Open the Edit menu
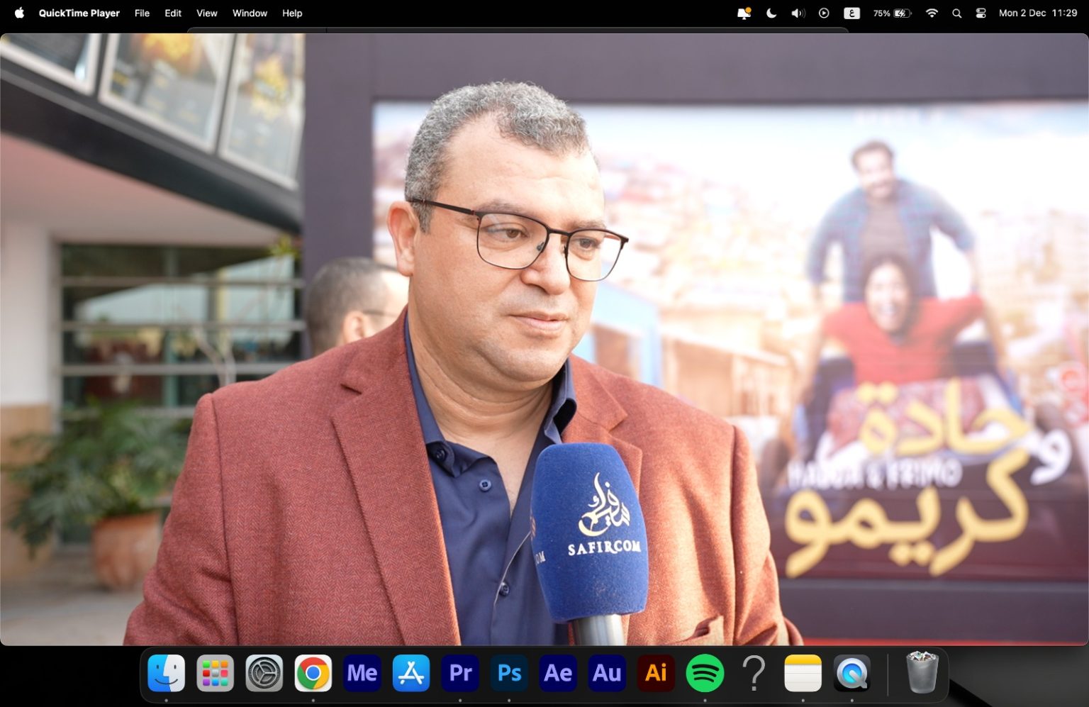 click(173, 13)
